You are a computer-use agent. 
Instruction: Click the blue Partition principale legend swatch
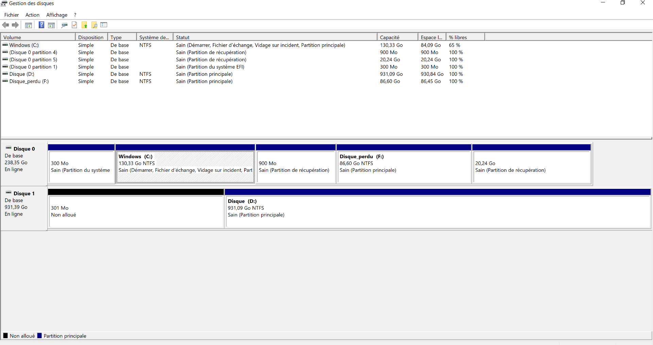[39, 336]
